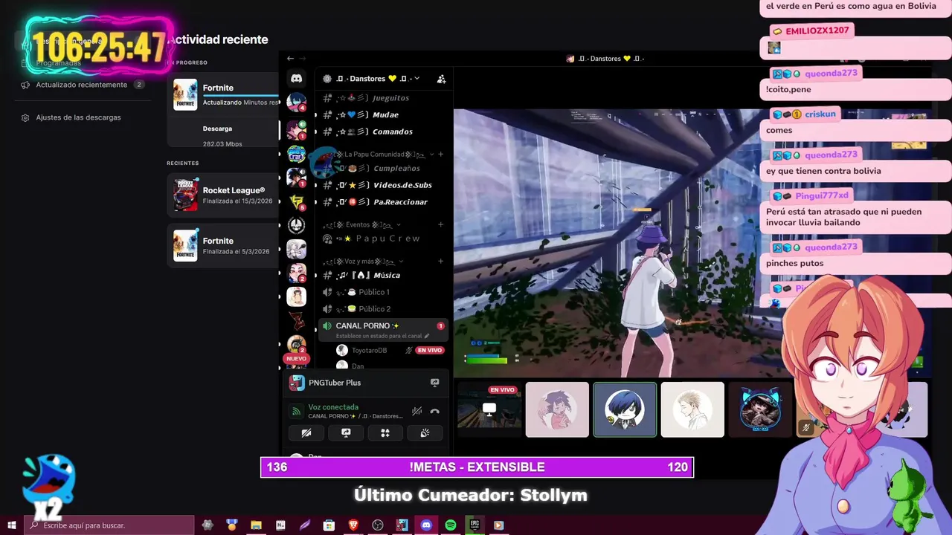The width and height of the screenshot is (952, 535).
Task: Click the stream icon beside PNGTuber Plus
Action: coord(435,383)
